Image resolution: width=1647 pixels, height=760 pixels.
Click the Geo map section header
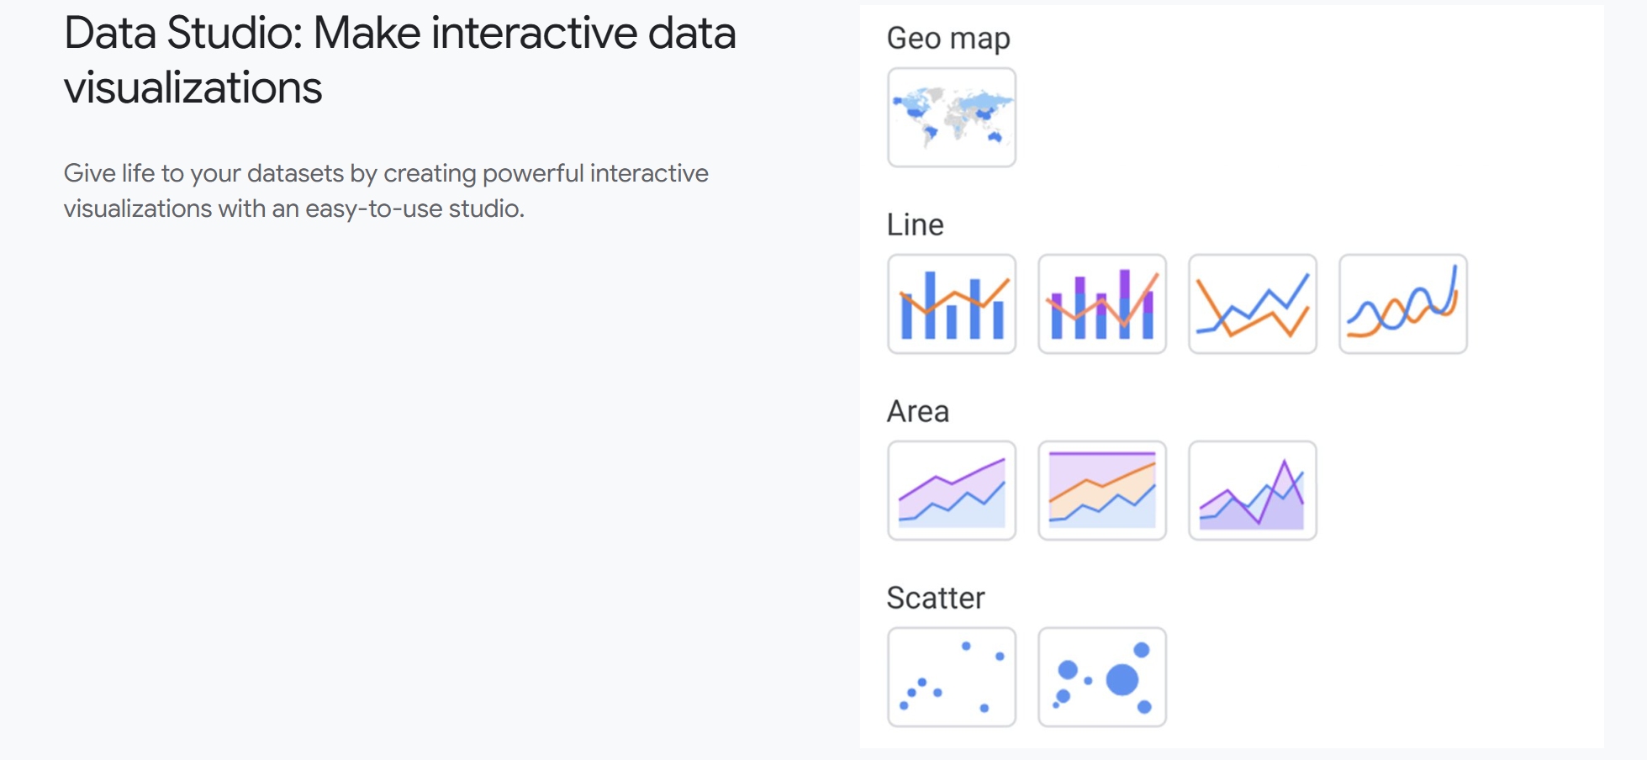(x=948, y=37)
